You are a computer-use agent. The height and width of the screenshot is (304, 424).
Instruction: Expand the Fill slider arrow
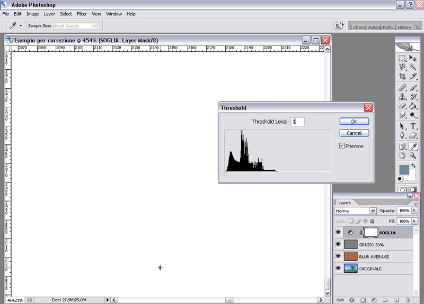[x=414, y=221]
